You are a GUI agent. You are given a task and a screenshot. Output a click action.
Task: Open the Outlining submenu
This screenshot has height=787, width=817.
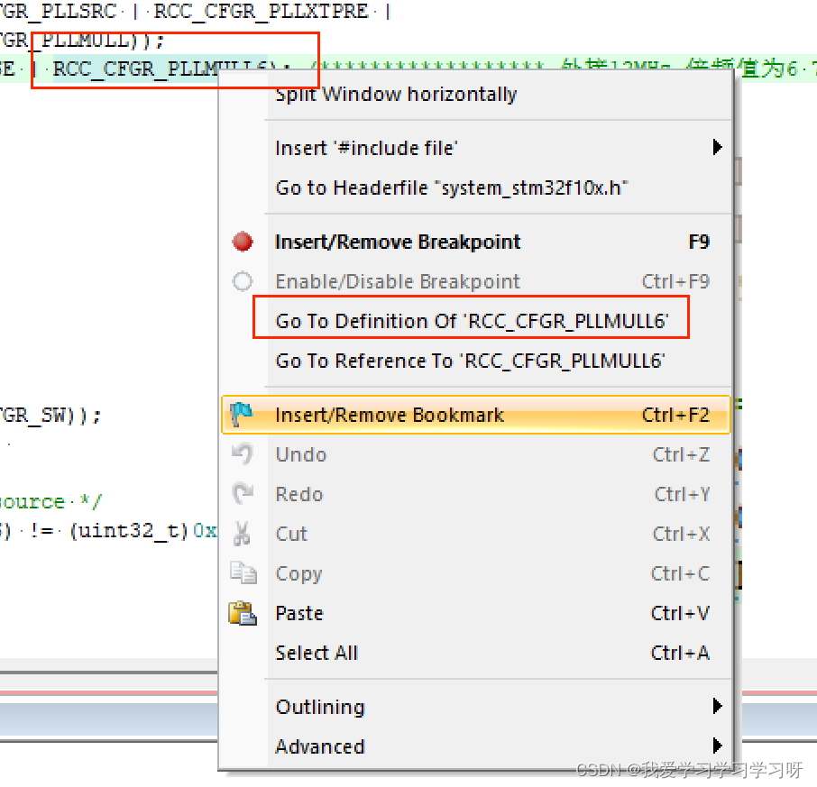(475, 706)
